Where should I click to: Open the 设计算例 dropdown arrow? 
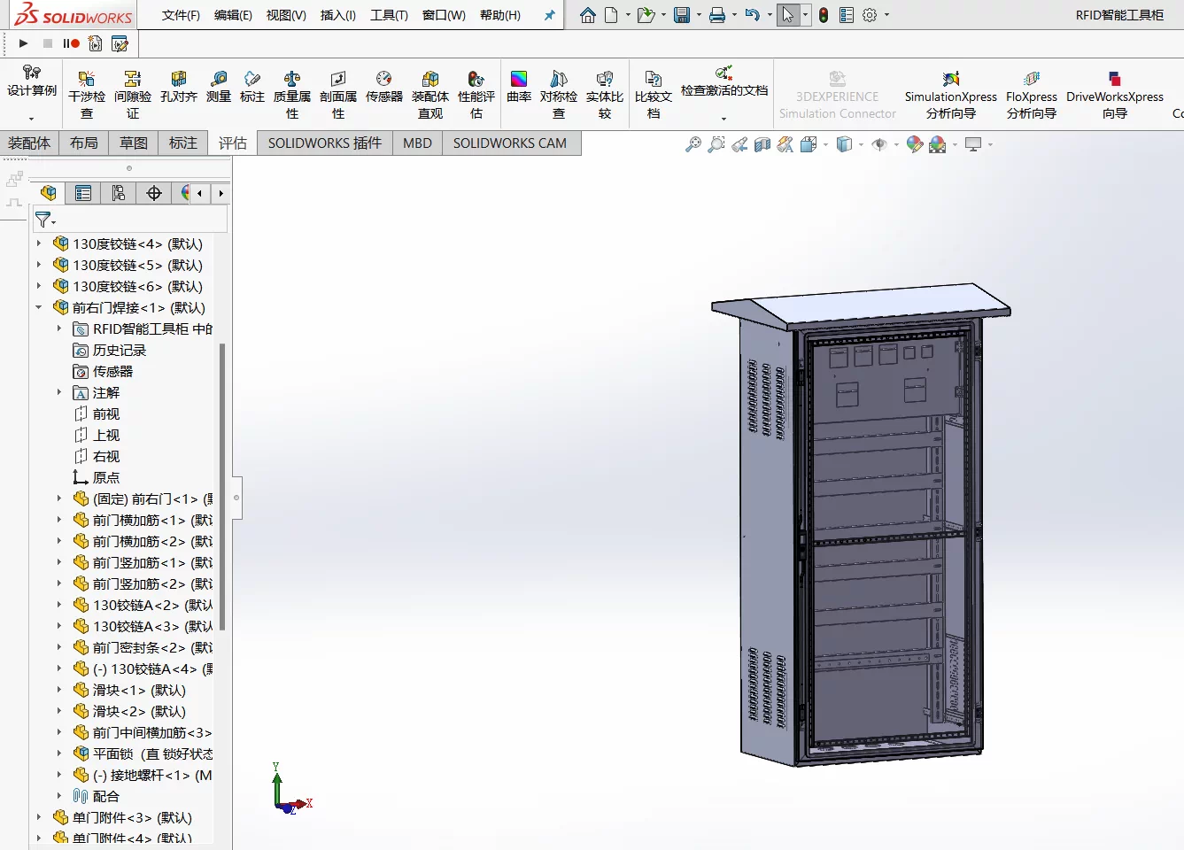[x=31, y=119]
